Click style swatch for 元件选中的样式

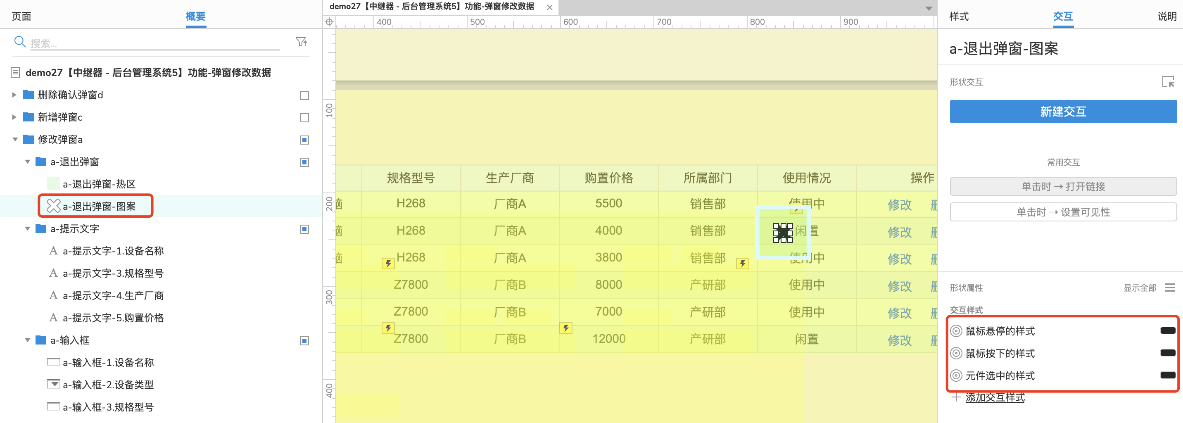pyautogui.click(x=1168, y=375)
